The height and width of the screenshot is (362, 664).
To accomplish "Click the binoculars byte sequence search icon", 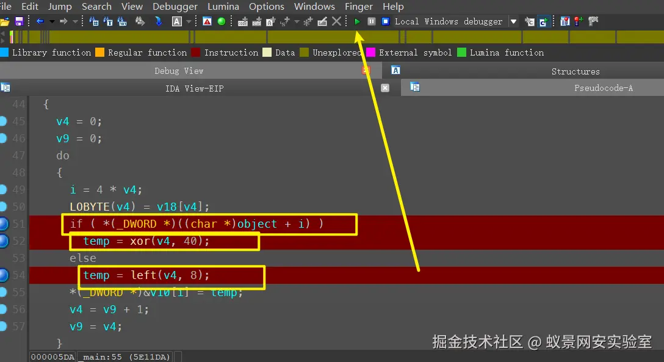I will 122,21.
